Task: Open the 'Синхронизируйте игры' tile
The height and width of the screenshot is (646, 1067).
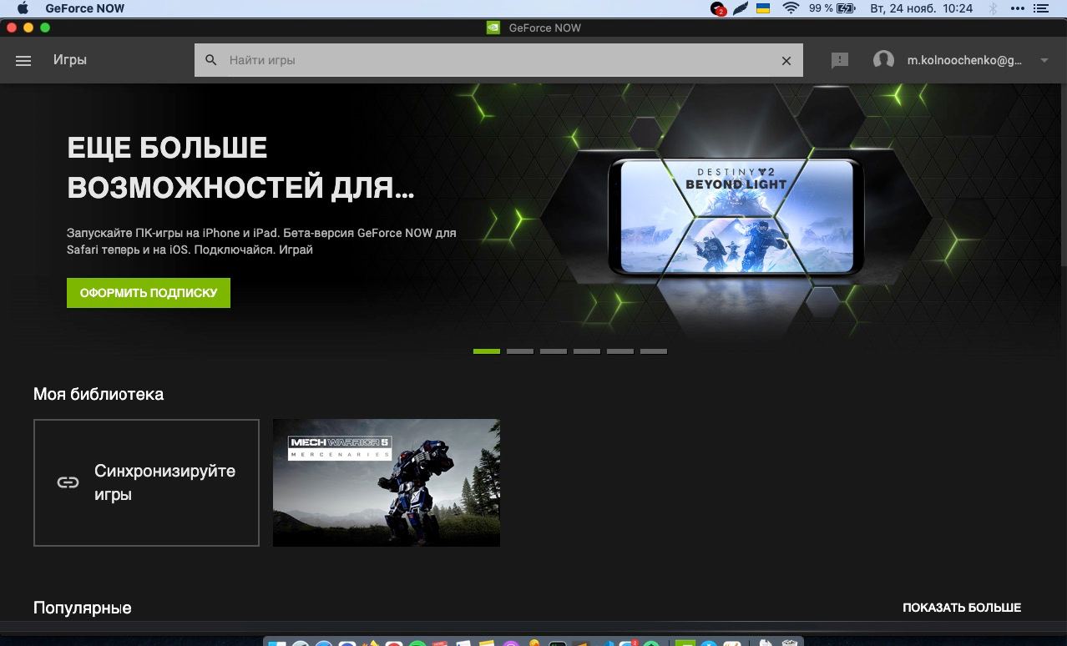Action: 146,482
